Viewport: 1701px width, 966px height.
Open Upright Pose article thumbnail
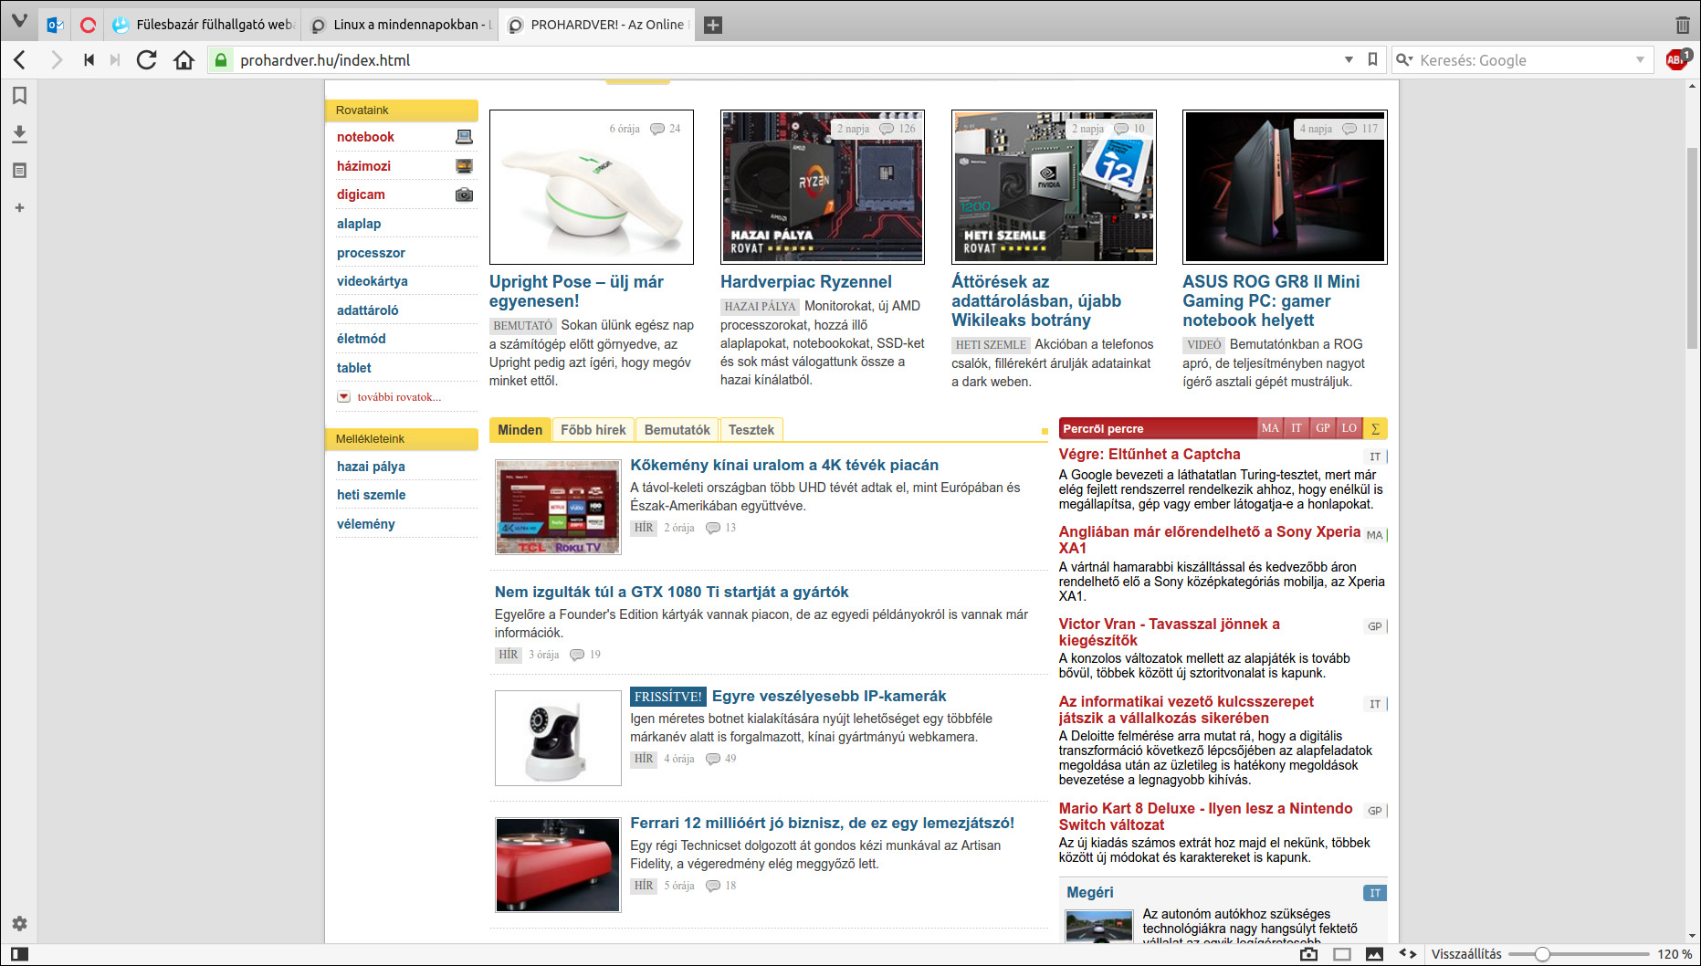pyautogui.click(x=592, y=187)
